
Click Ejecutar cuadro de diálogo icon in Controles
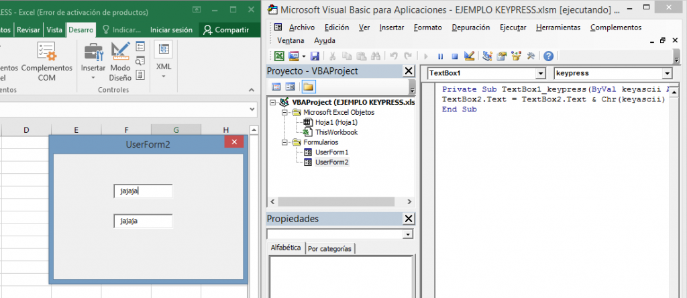[x=140, y=74]
